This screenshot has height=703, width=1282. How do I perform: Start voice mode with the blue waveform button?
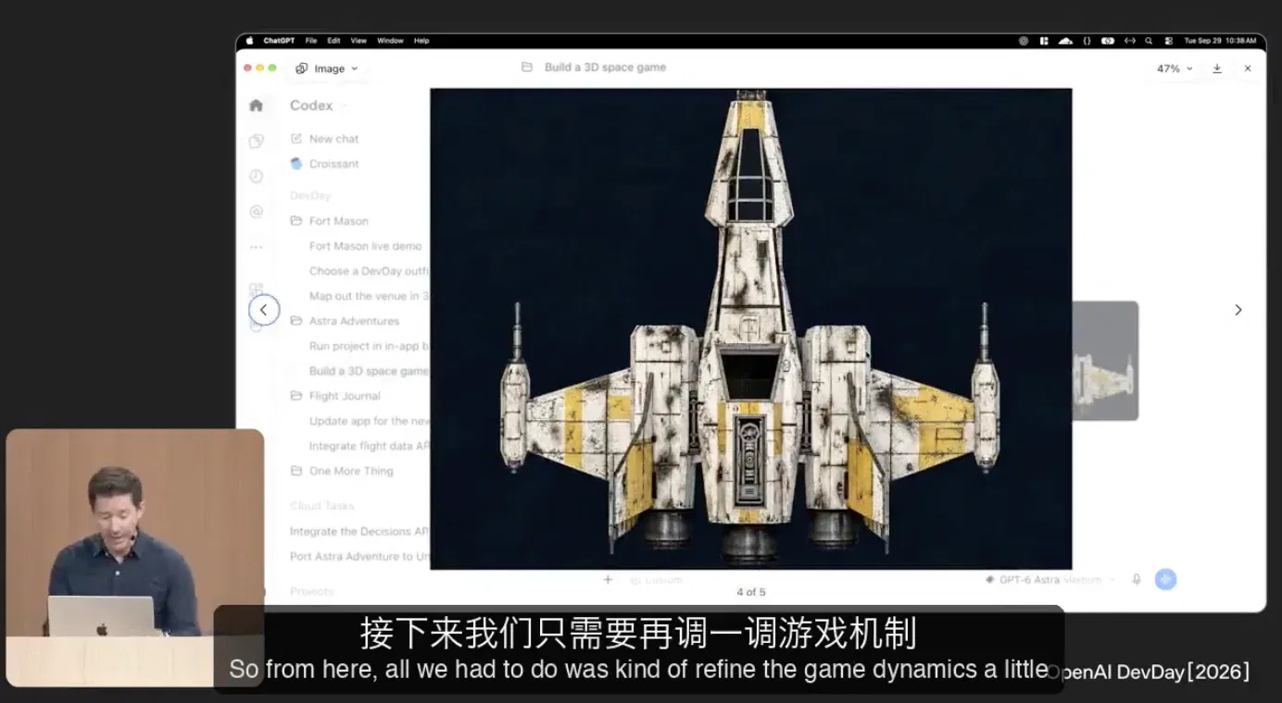pyautogui.click(x=1165, y=580)
